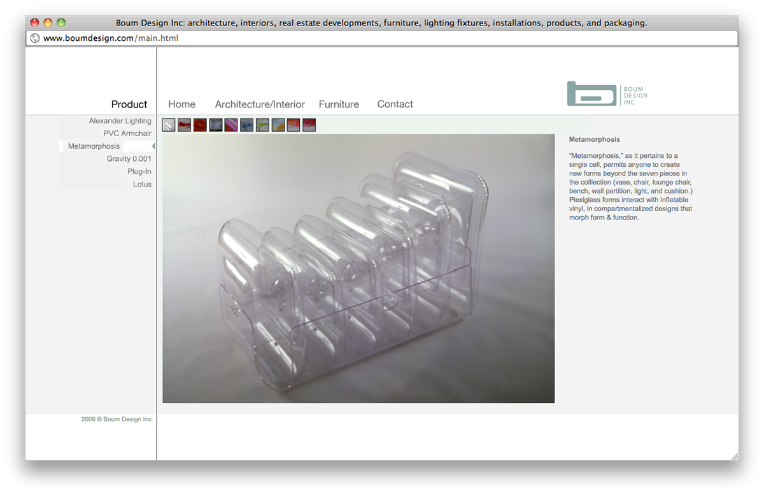Open the first clear plexiglass thumbnail
The width and height of the screenshot is (764, 495).
coord(169,125)
